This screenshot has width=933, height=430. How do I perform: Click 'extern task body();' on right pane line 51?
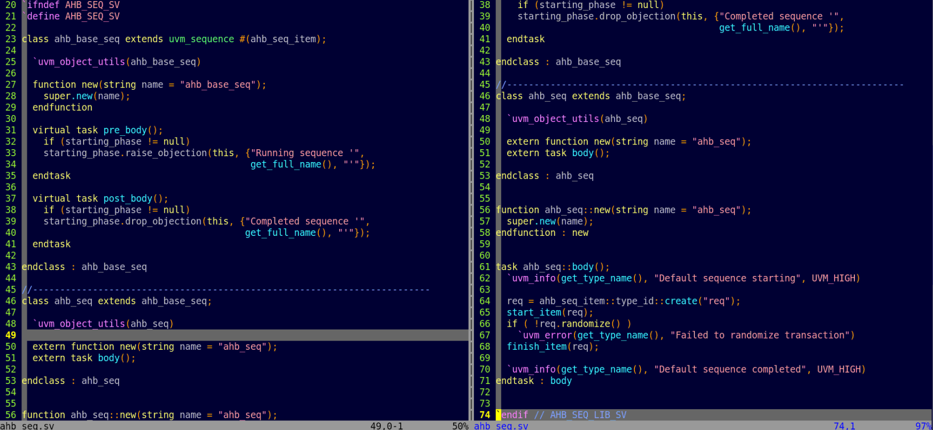[x=558, y=153]
